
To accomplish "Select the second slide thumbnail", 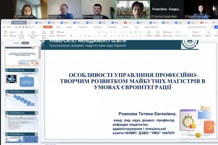I will (x=22, y=77).
